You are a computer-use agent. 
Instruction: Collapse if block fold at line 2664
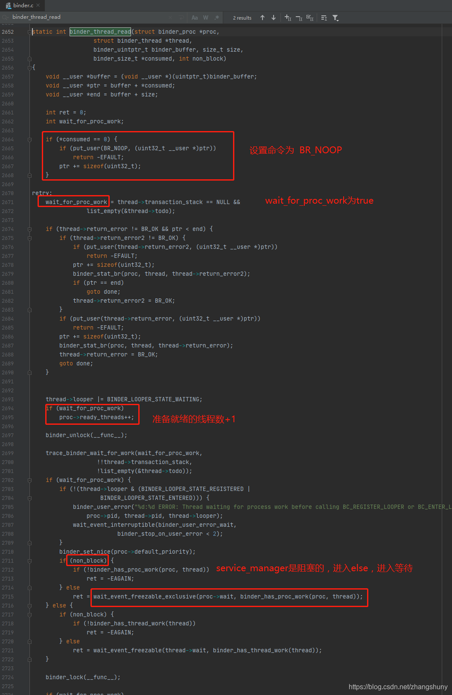[x=29, y=140]
